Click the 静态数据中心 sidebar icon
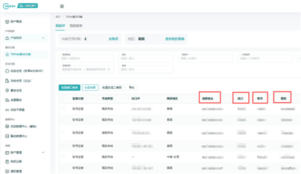 [7, 136]
